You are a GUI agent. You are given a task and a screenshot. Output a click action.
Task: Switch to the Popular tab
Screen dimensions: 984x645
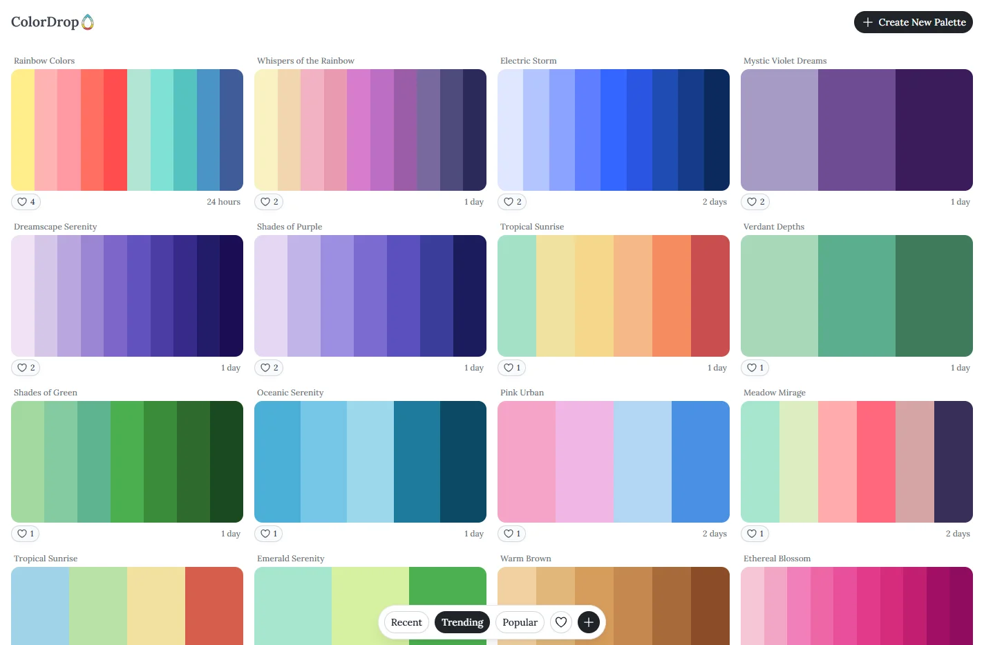click(520, 622)
